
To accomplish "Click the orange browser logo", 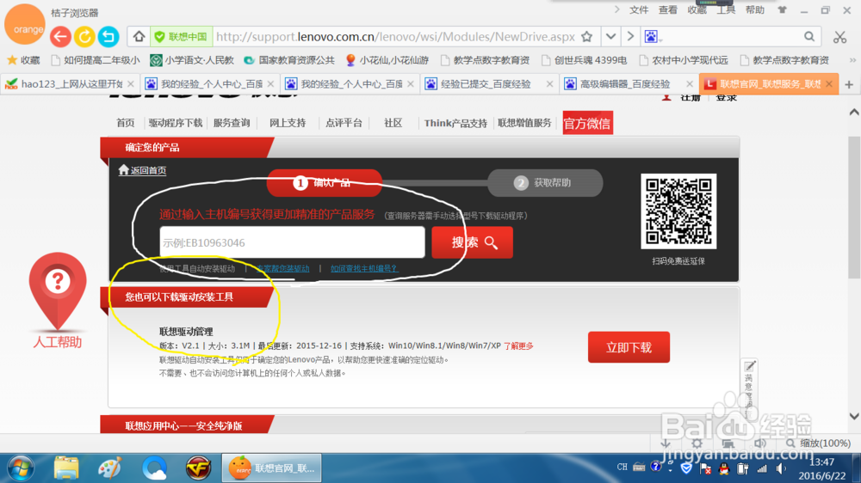I will coord(25,26).
